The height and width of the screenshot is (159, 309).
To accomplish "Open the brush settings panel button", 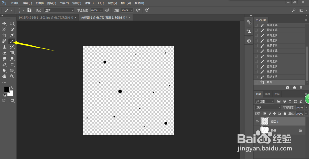I will 29,10.
